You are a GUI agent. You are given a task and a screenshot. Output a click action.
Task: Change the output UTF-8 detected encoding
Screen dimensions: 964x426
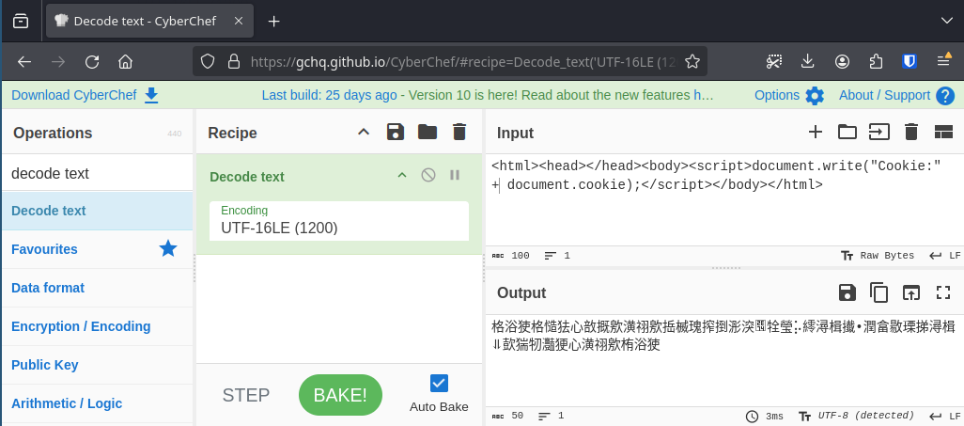(856, 417)
